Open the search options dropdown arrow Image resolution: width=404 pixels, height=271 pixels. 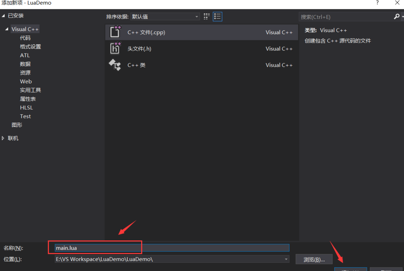(x=402, y=16)
